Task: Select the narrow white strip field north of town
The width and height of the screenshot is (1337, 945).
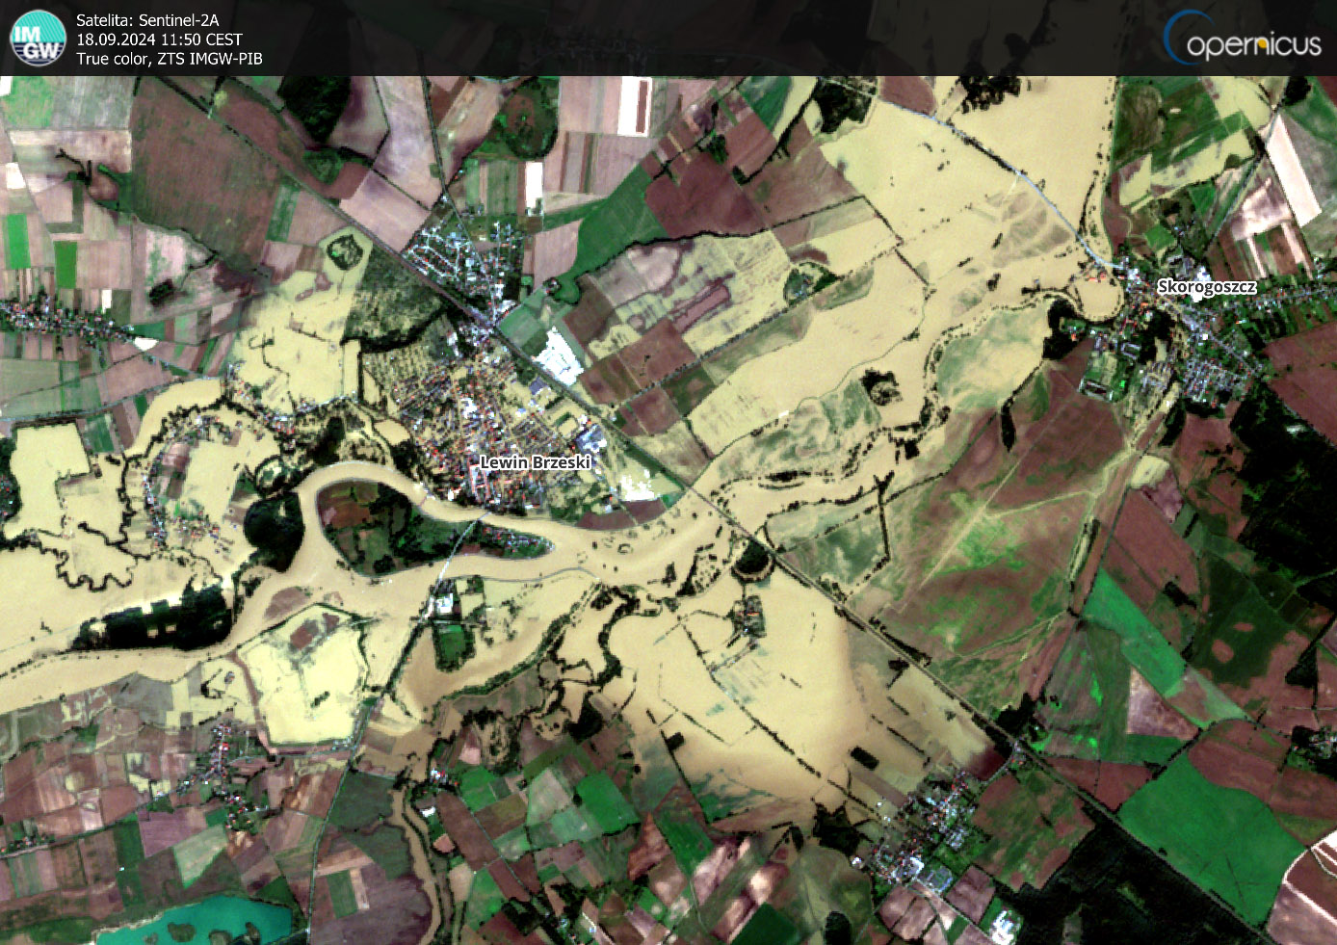Action: (x=533, y=186)
